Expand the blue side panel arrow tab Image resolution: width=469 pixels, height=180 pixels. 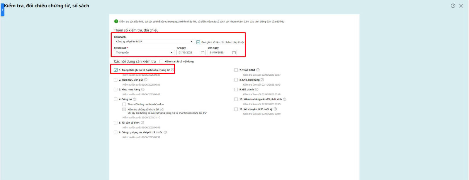click(x=2, y=10)
